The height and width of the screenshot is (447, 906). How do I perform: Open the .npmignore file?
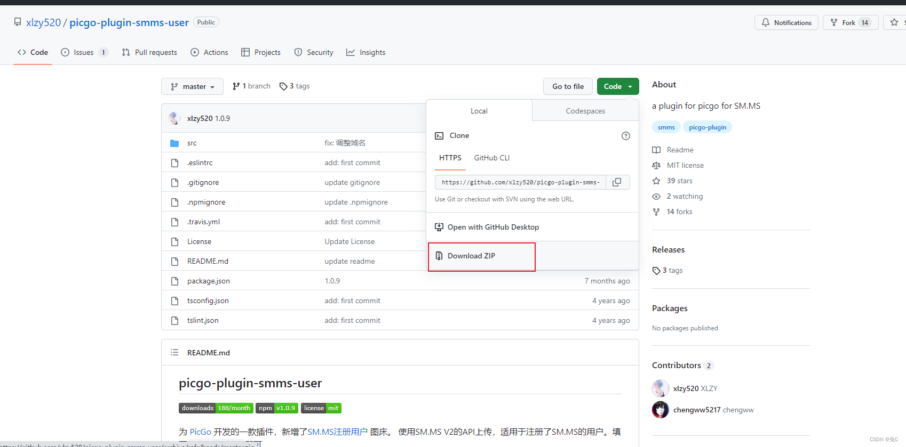click(206, 202)
